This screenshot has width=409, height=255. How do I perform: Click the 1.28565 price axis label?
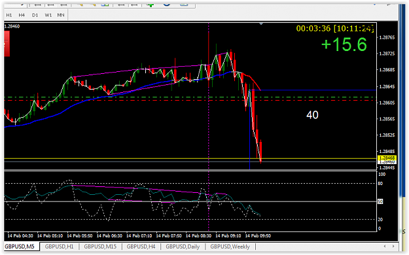click(x=387, y=119)
